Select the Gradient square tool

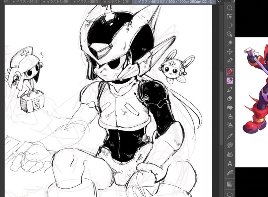tap(230, 184)
